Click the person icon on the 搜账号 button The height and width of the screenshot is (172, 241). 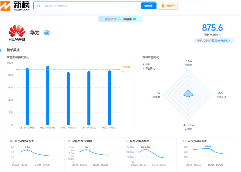(x=164, y=6)
